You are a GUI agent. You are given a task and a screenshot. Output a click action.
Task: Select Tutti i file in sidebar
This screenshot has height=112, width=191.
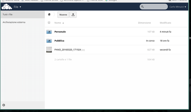click(23, 15)
